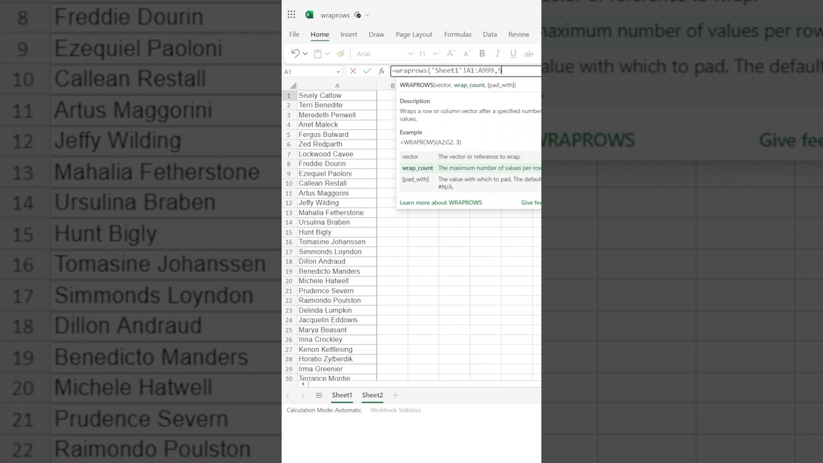Select the cell containing Delinda Lumpkin
The image size is (823, 463).
pos(337,310)
